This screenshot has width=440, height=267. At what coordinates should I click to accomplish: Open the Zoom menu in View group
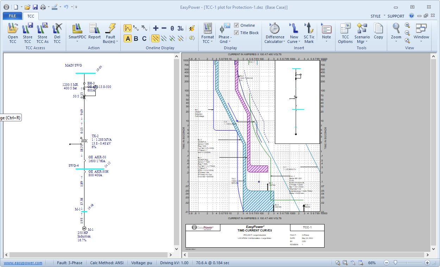[x=396, y=33]
